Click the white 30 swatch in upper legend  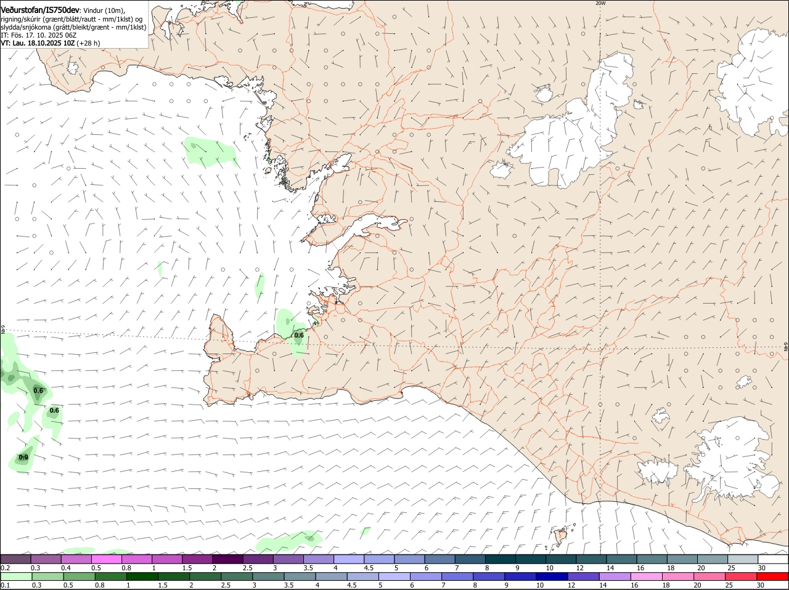click(x=773, y=559)
